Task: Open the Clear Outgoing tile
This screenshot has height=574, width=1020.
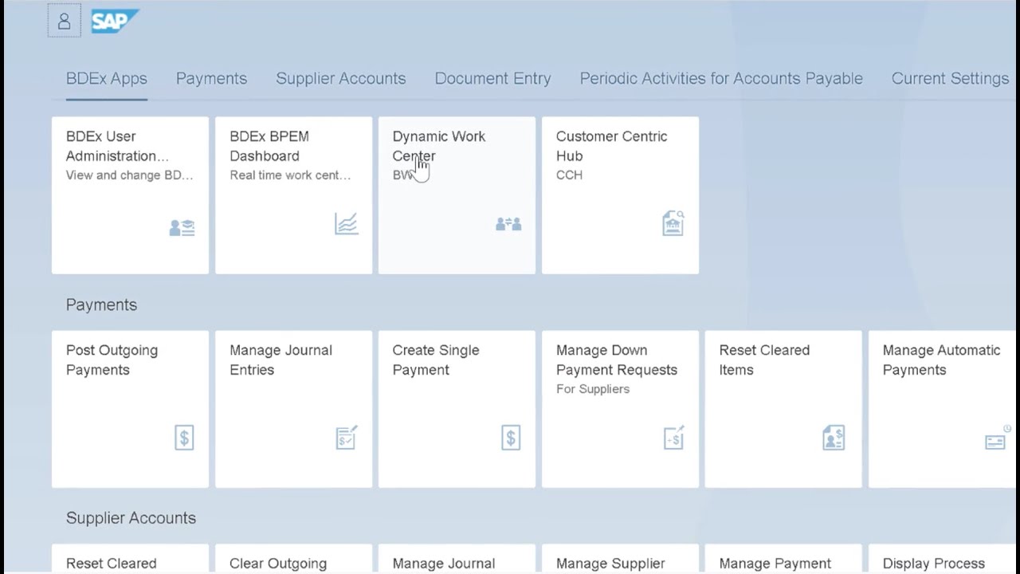Action: [293, 559]
